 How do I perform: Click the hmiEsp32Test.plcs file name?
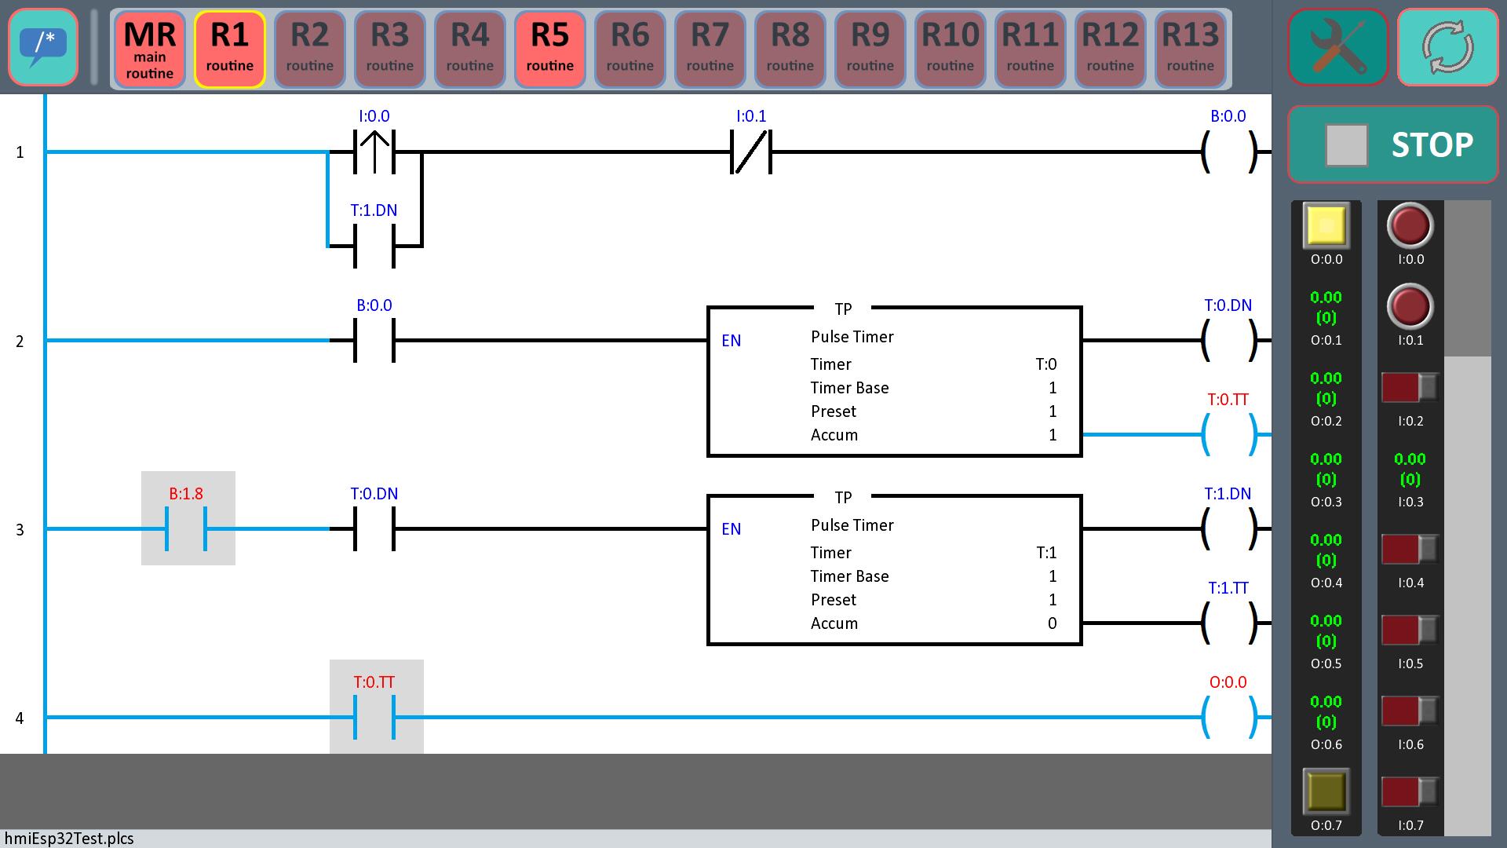[x=69, y=839]
